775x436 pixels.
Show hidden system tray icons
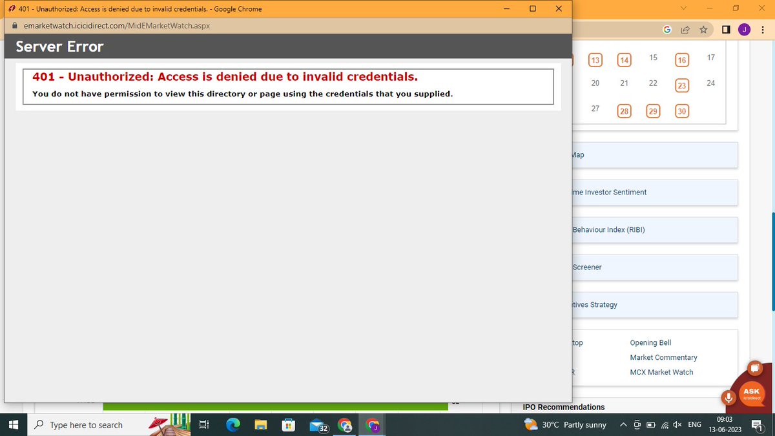click(623, 424)
